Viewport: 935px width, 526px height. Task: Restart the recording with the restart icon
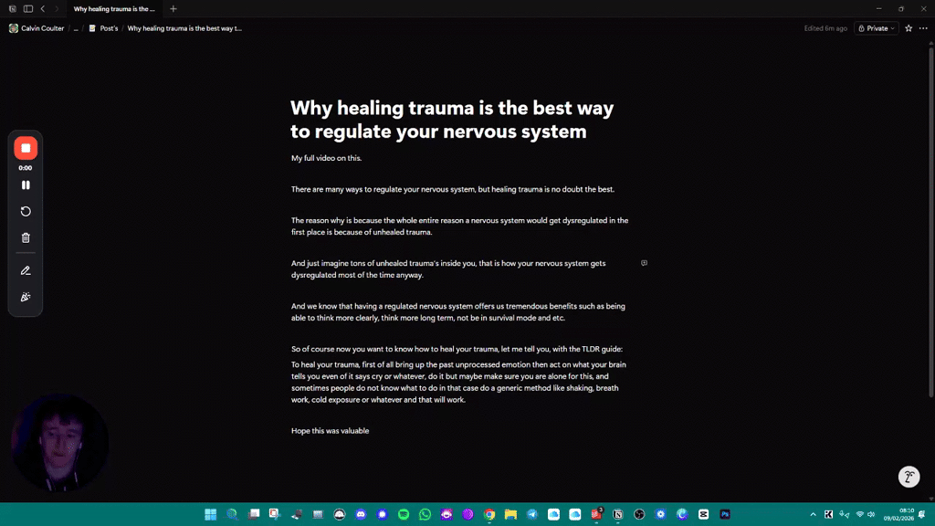click(26, 211)
